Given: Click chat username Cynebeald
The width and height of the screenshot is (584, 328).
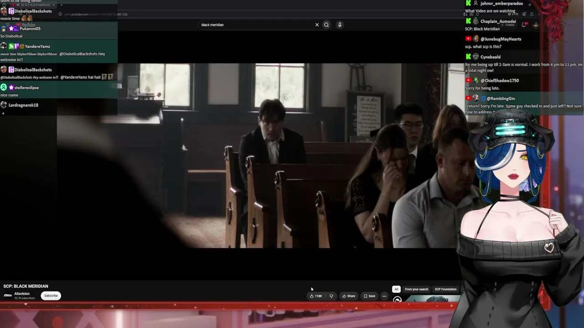Looking at the screenshot, I should click(490, 57).
